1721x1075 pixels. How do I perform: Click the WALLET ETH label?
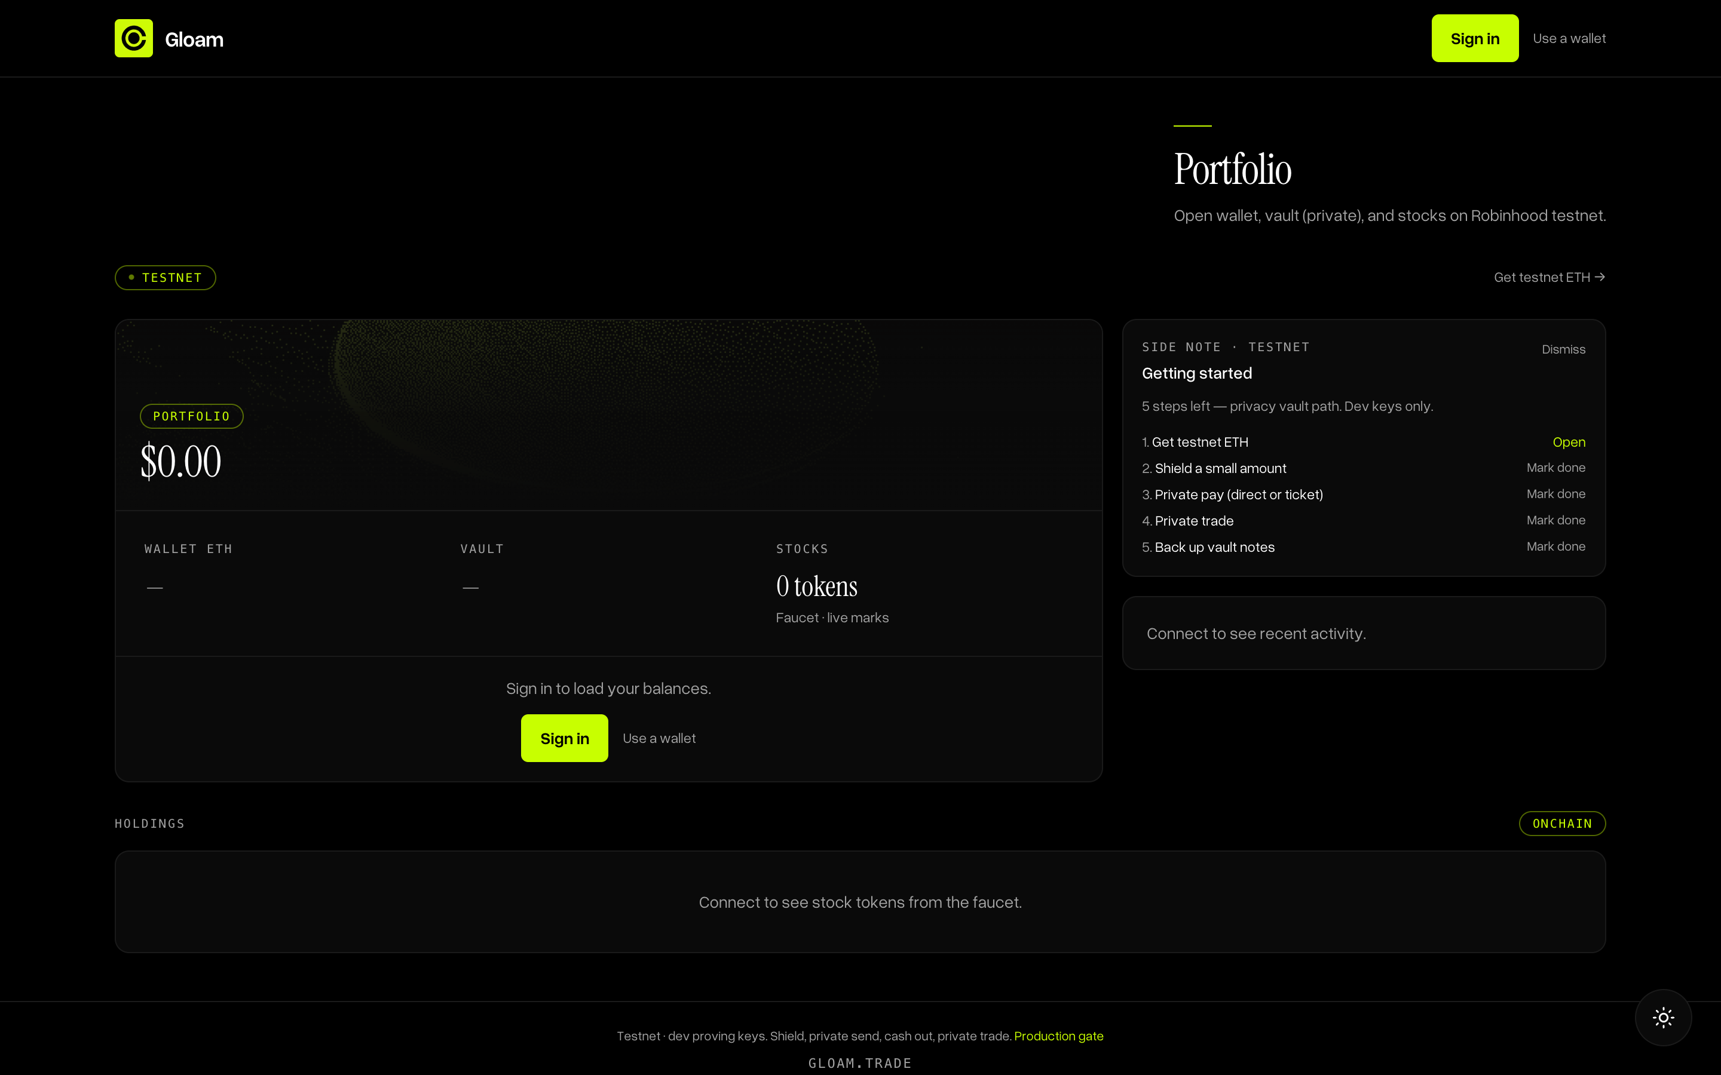[x=188, y=549]
